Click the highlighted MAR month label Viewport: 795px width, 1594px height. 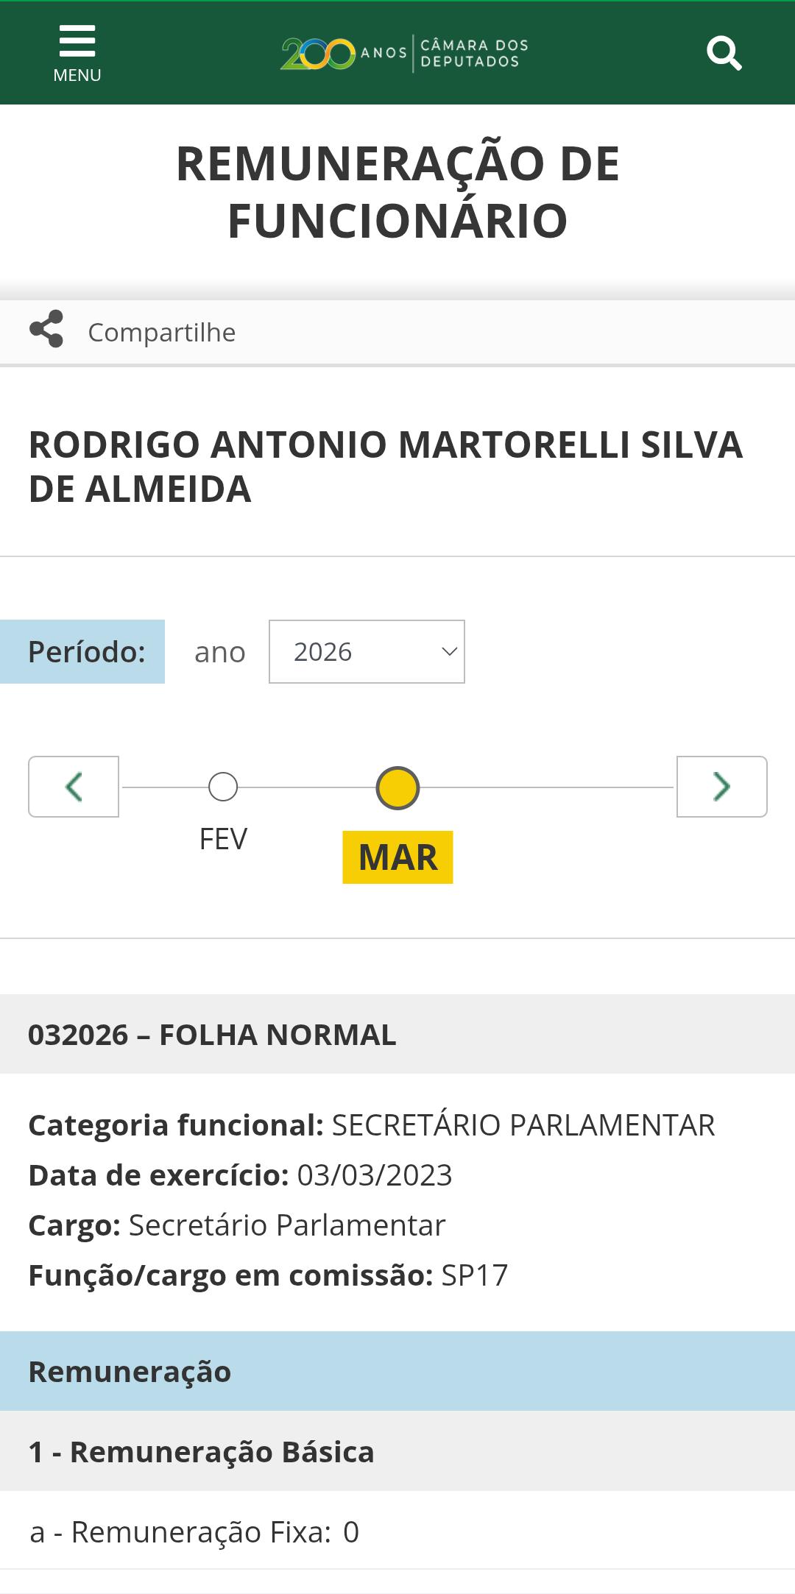tap(397, 857)
